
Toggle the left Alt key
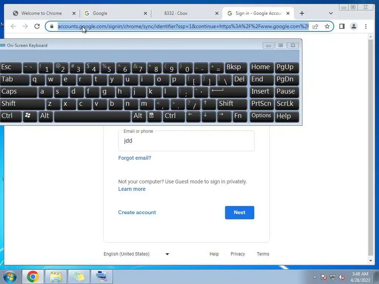(x=46, y=116)
